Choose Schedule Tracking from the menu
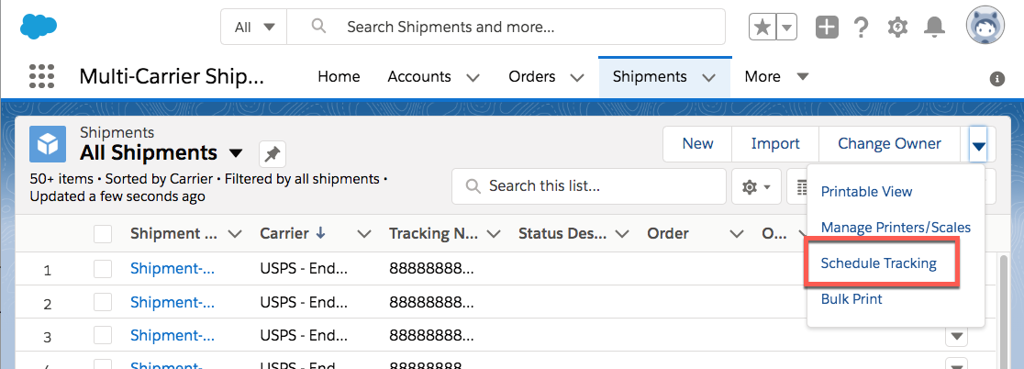Image resolution: width=1024 pixels, height=369 pixels. click(x=878, y=263)
